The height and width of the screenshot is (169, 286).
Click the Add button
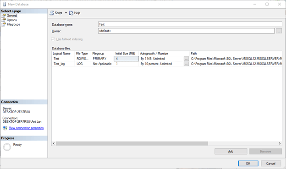(x=231, y=151)
